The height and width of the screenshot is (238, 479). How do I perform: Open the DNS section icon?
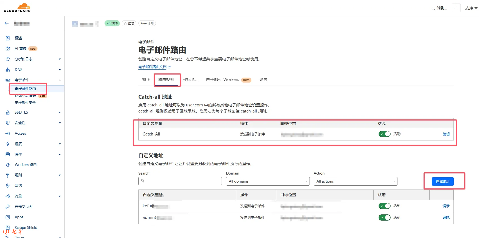tap(8, 70)
